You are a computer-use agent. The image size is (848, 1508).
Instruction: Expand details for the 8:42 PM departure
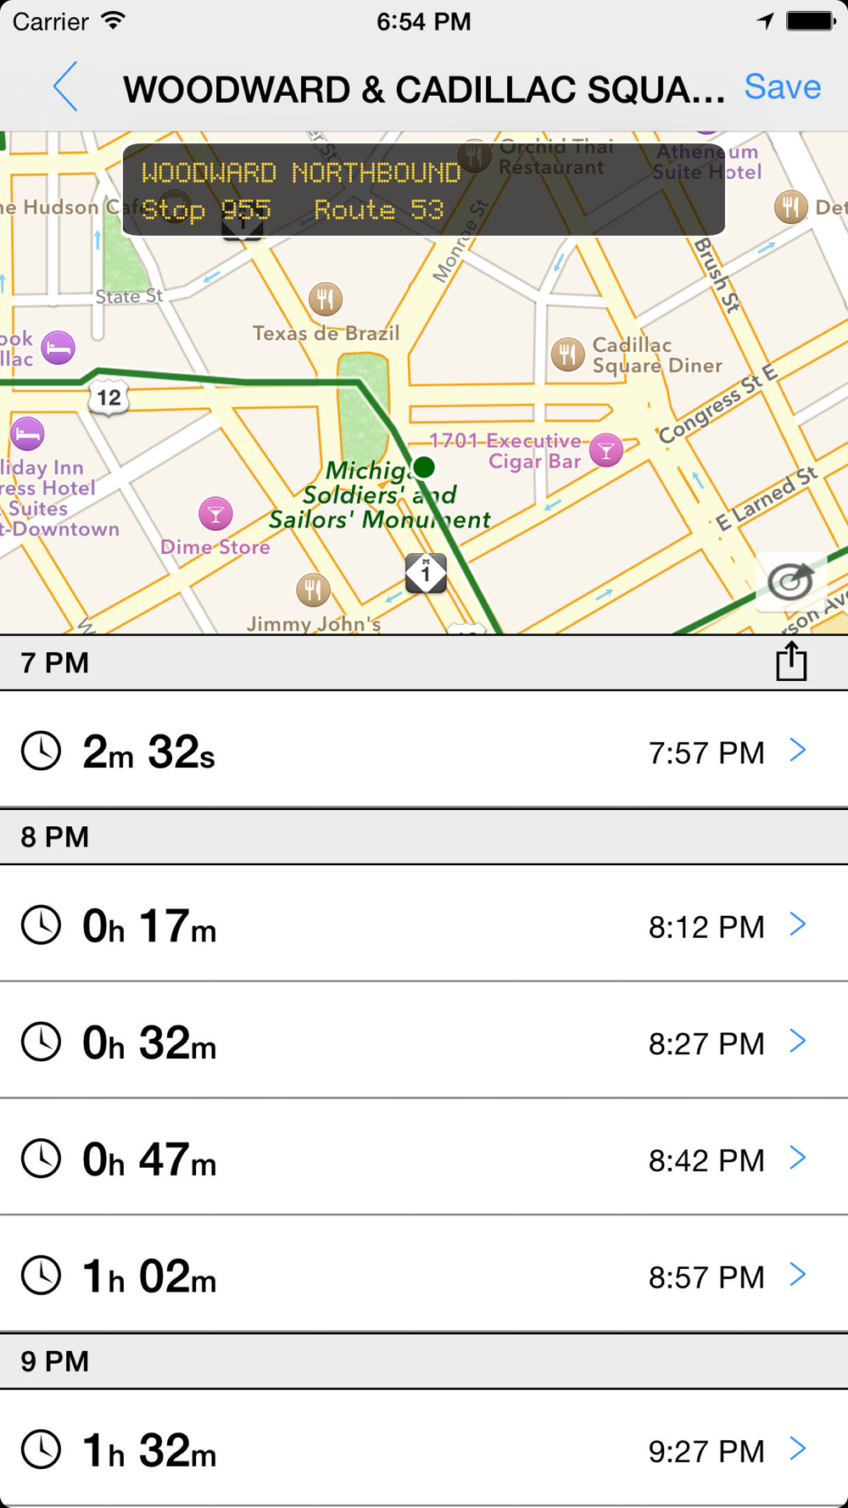tap(797, 1158)
